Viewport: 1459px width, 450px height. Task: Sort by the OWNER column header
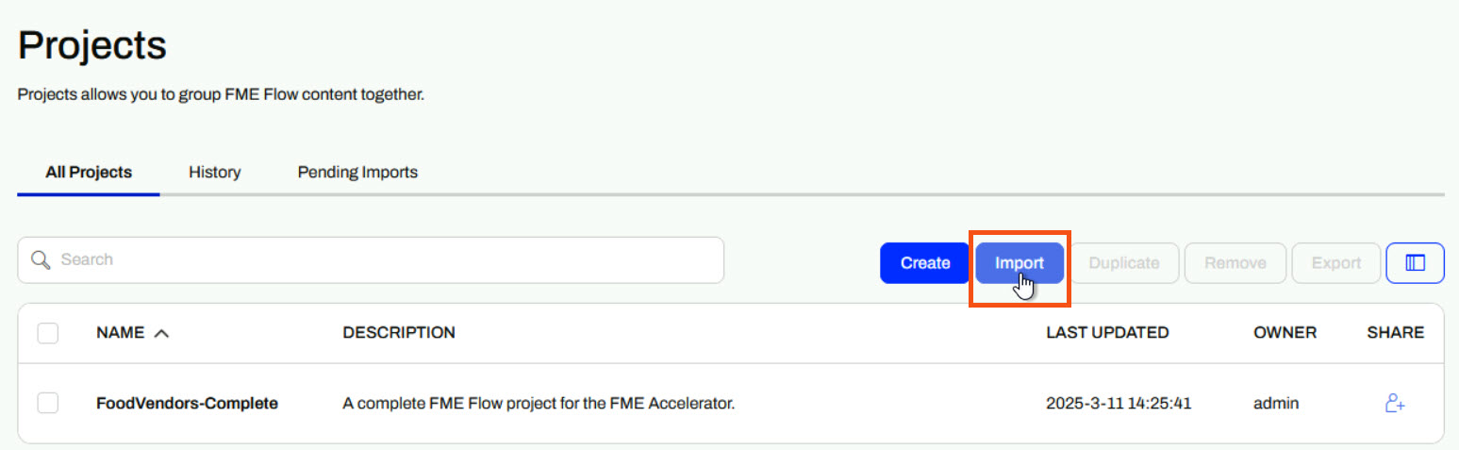pyautogui.click(x=1285, y=333)
